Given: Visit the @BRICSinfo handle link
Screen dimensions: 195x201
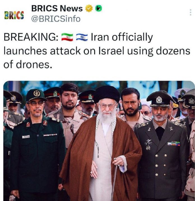Looking at the screenshot, I should point(56,19).
